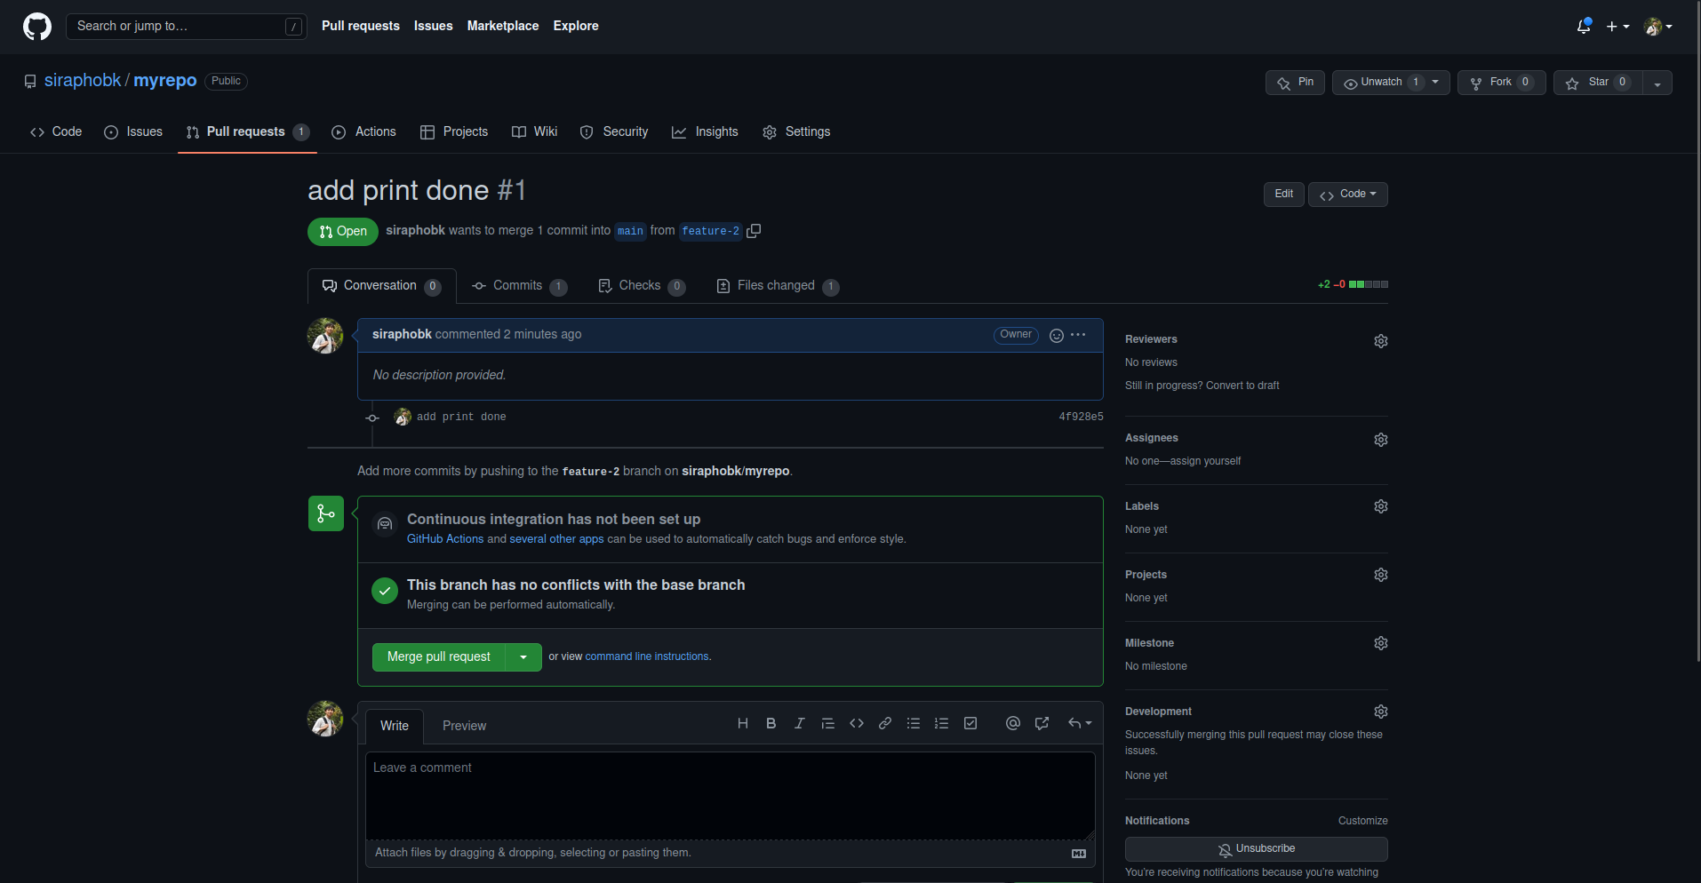Click the Merge pull request button
Screen dimensions: 1701x883
pos(438,657)
